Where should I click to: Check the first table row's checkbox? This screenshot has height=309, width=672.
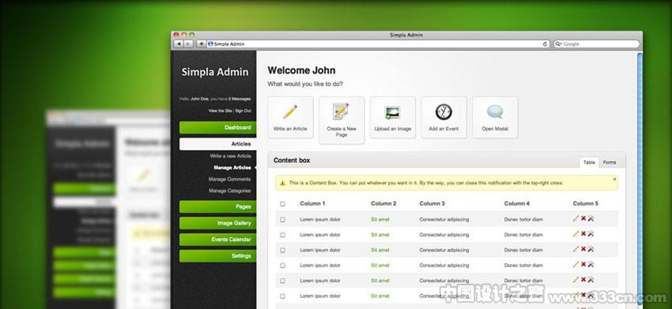282,220
